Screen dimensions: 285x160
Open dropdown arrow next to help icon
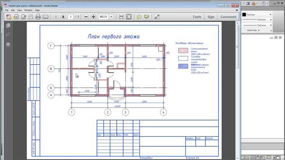click(268, 3)
